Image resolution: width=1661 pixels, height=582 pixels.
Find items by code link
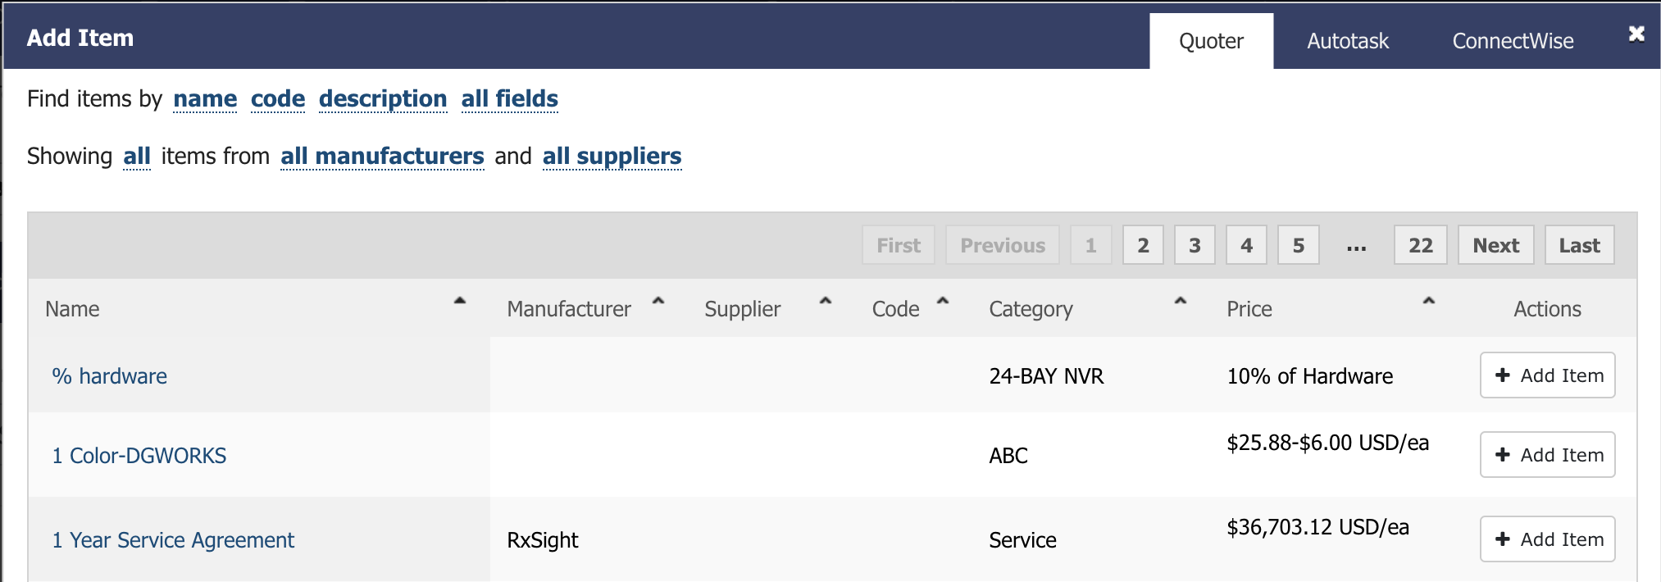[278, 99]
